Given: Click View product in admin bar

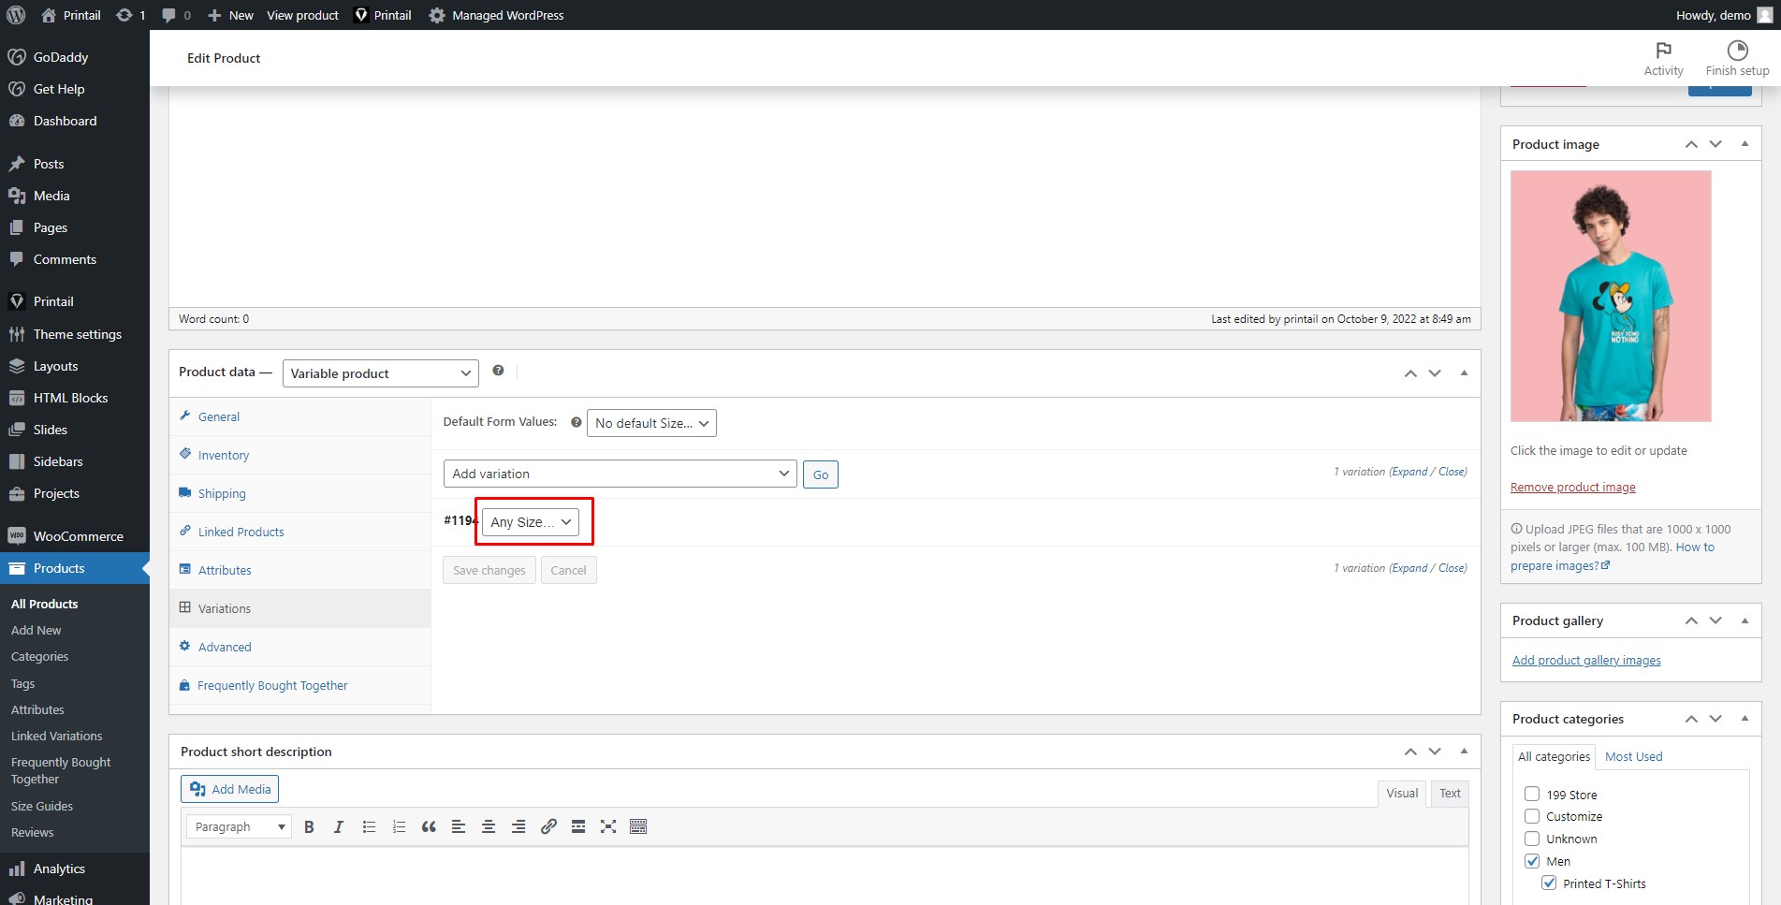Looking at the screenshot, I should (x=302, y=15).
